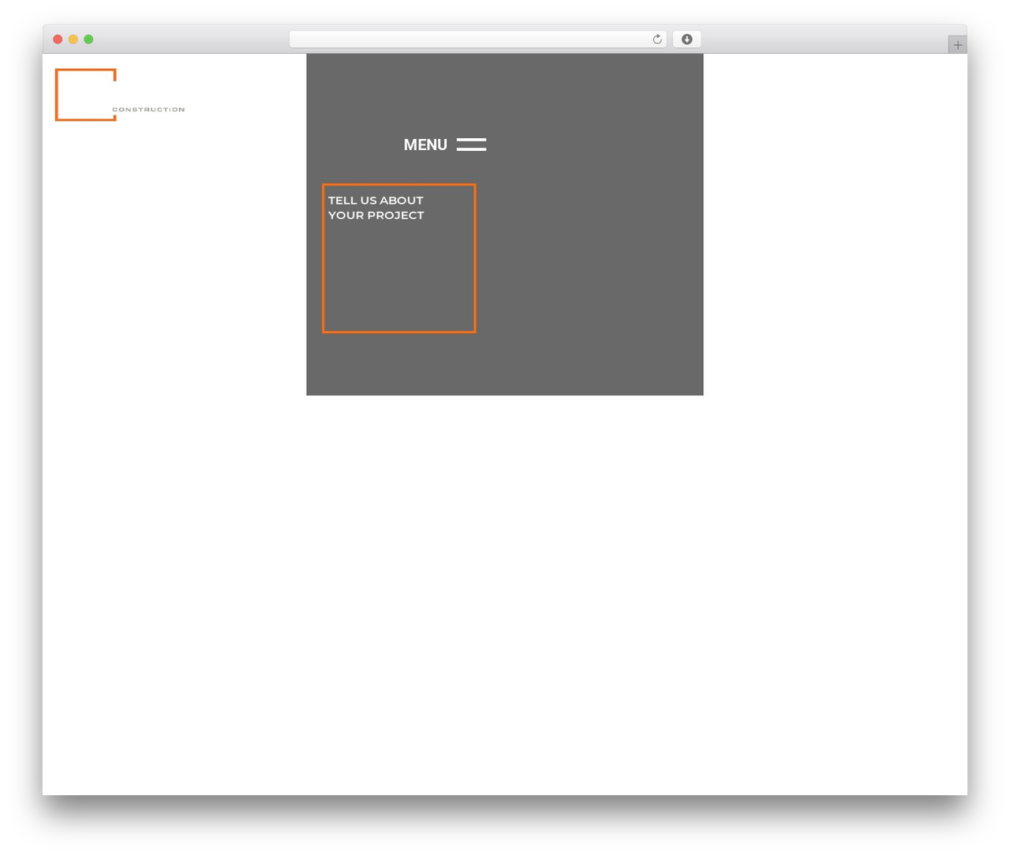This screenshot has height=856, width=1010.
Task: Click the CONSTRUCTION logo text
Action: click(148, 110)
